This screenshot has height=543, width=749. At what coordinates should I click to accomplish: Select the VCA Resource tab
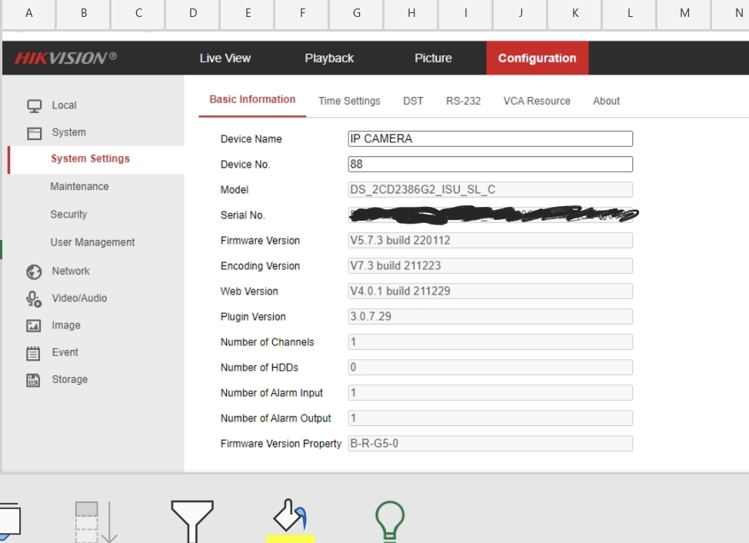pyautogui.click(x=537, y=101)
